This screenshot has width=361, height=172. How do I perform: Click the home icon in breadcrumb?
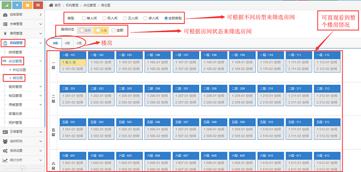51,5
